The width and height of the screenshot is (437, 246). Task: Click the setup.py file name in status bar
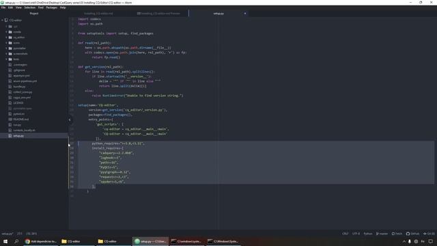[8, 234]
